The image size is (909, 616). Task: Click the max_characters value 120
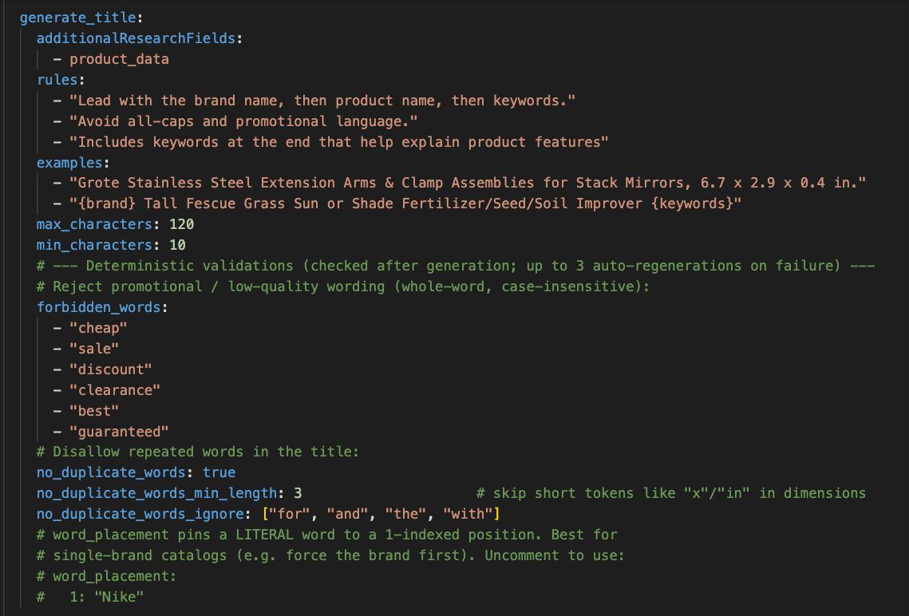[x=181, y=225]
